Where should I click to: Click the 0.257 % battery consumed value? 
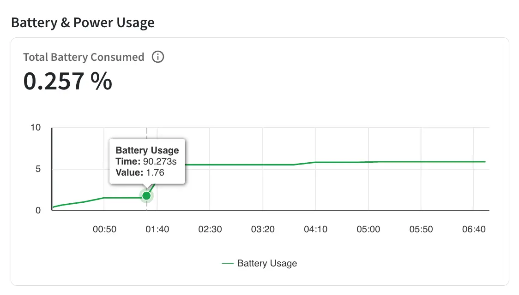click(x=68, y=81)
